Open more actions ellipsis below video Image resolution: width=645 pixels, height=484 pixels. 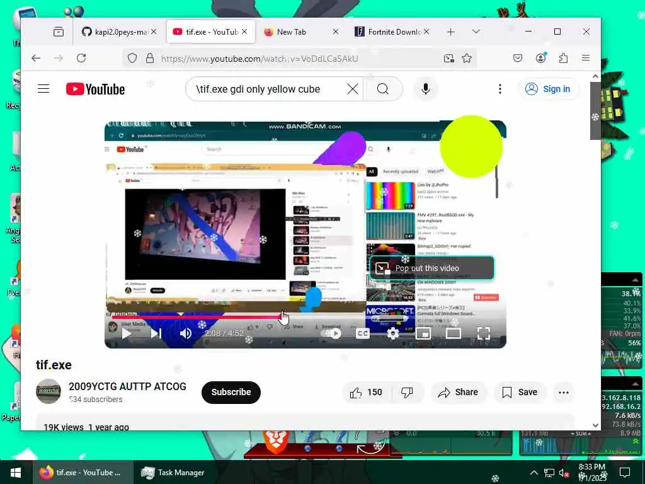click(564, 392)
